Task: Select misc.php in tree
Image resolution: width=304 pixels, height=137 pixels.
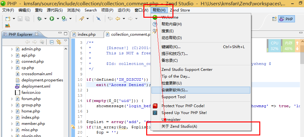Action: click(x=30, y=130)
